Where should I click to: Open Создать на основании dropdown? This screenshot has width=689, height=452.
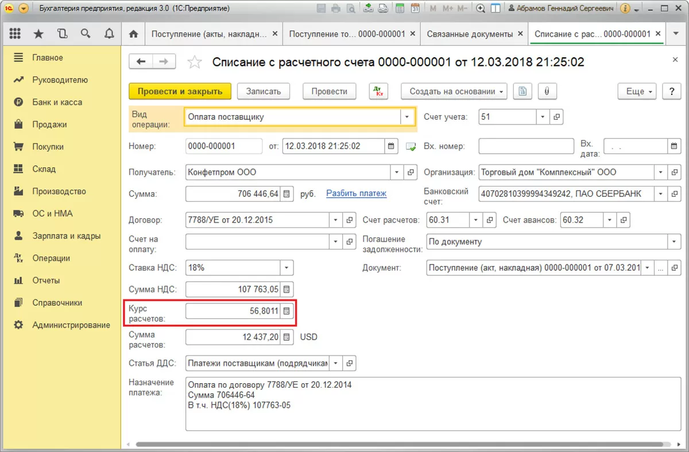(x=454, y=91)
